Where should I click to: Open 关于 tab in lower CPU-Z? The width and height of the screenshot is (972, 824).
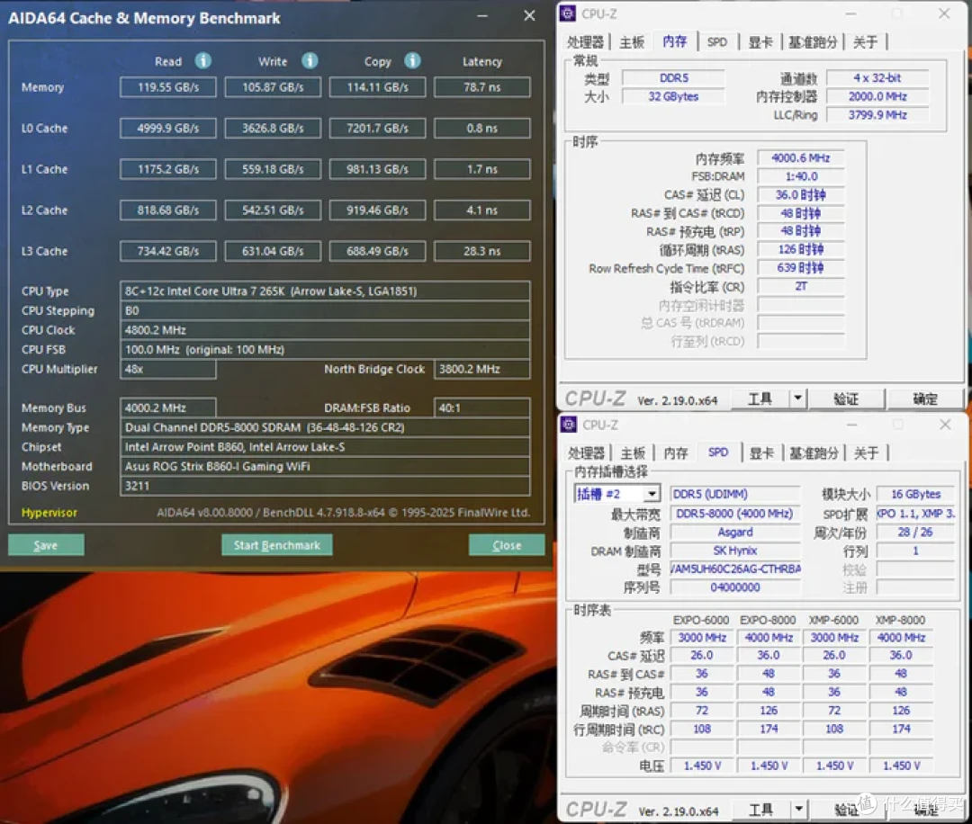pos(867,452)
